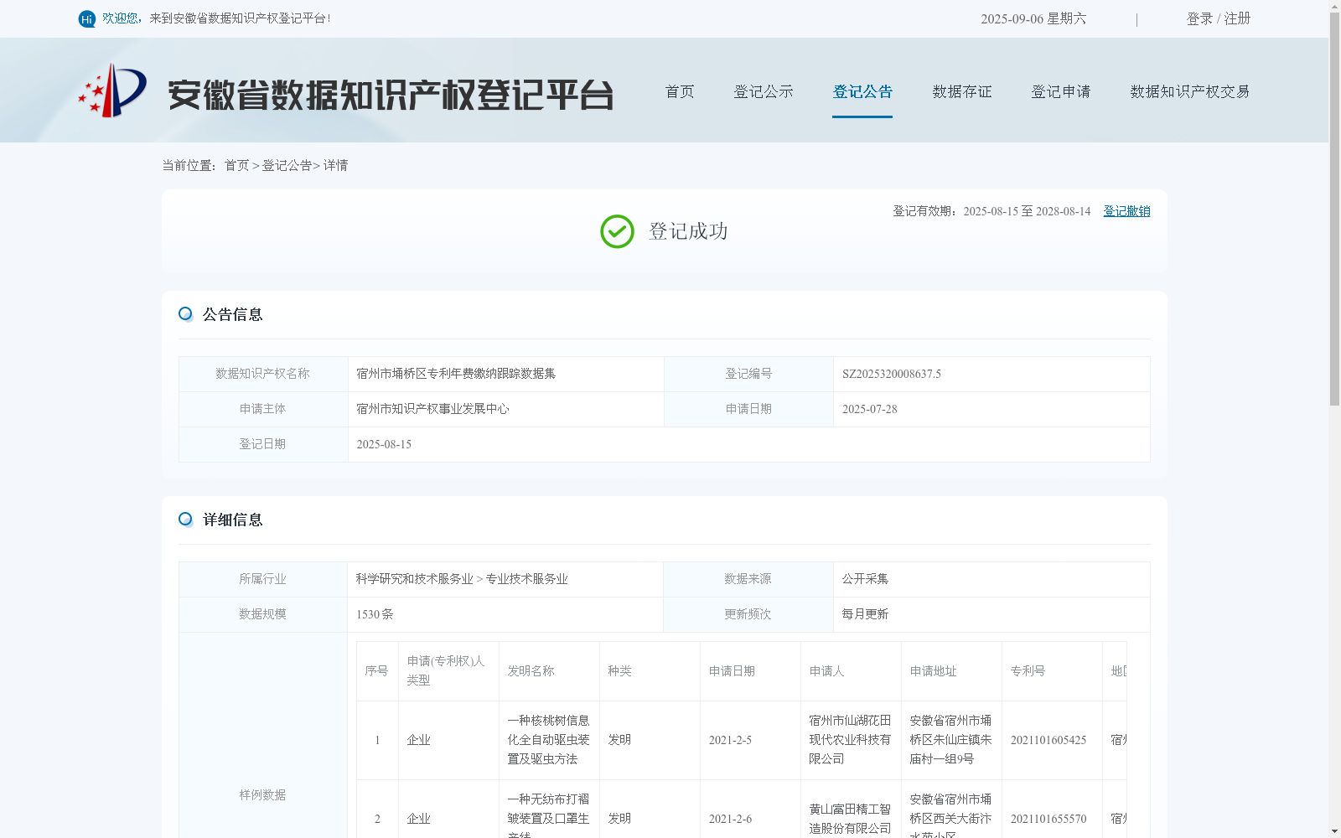Click the name 宿州市埇桥区专利年费缴纳跟踪数据集

tap(456, 374)
